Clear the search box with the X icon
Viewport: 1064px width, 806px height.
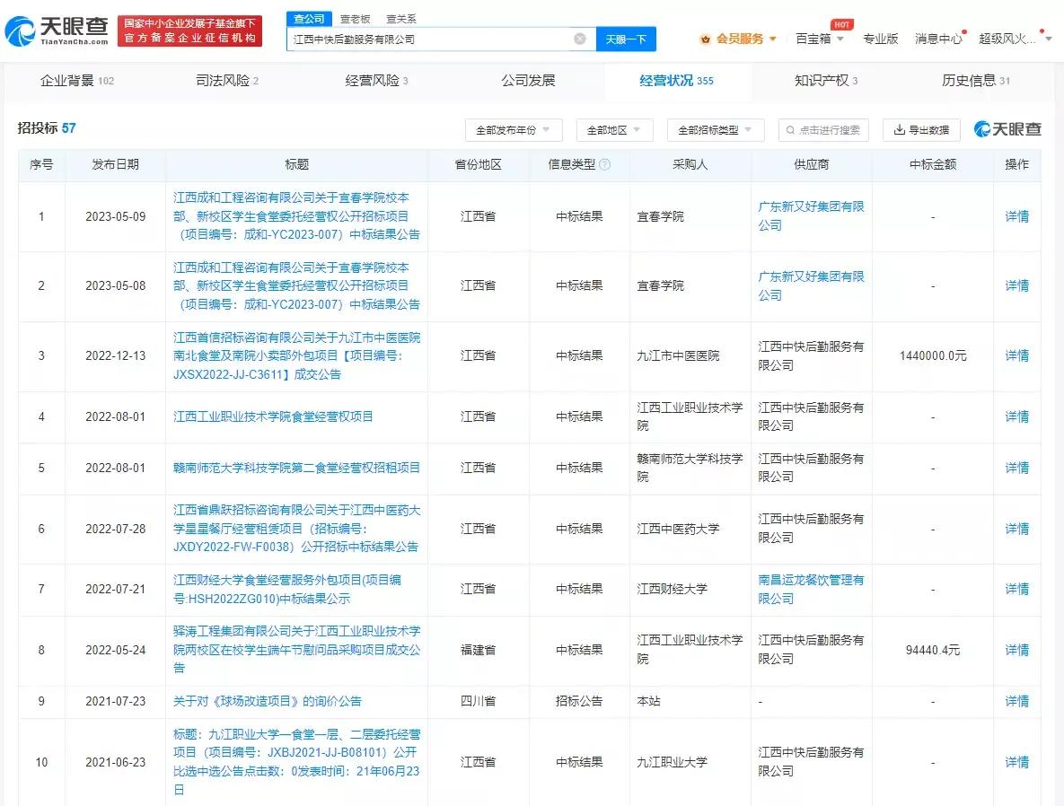tap(580, 39)
